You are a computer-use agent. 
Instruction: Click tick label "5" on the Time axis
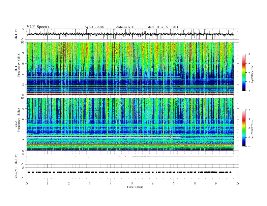pyautogui.click(x=132, y=183)
